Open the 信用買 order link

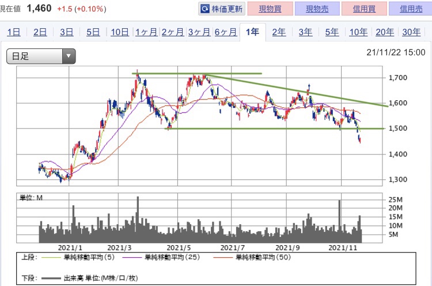tap(364, 9)
